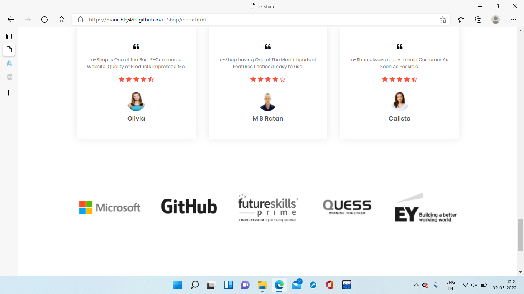Click the scrollbar up arrow
The image size is (524, 294).
coord(521,30)
